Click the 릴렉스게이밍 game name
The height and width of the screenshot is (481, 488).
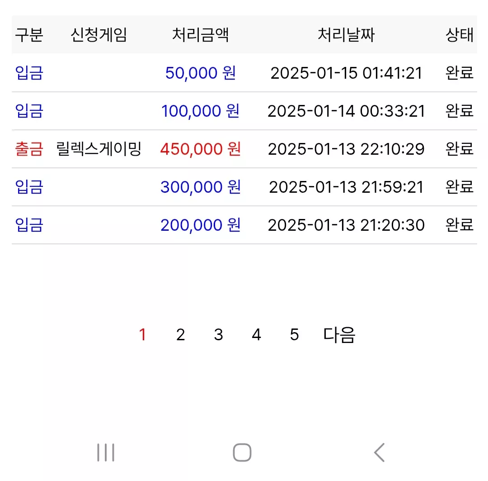[x=99, y=149]
